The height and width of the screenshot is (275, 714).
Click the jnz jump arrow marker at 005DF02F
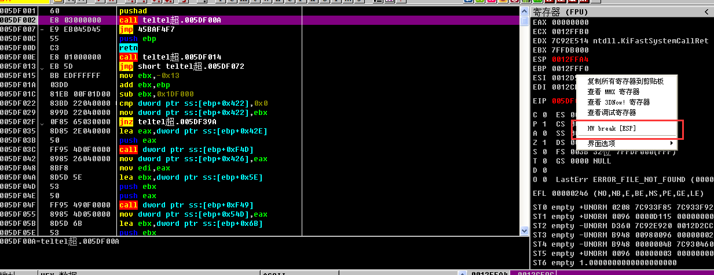42,122
